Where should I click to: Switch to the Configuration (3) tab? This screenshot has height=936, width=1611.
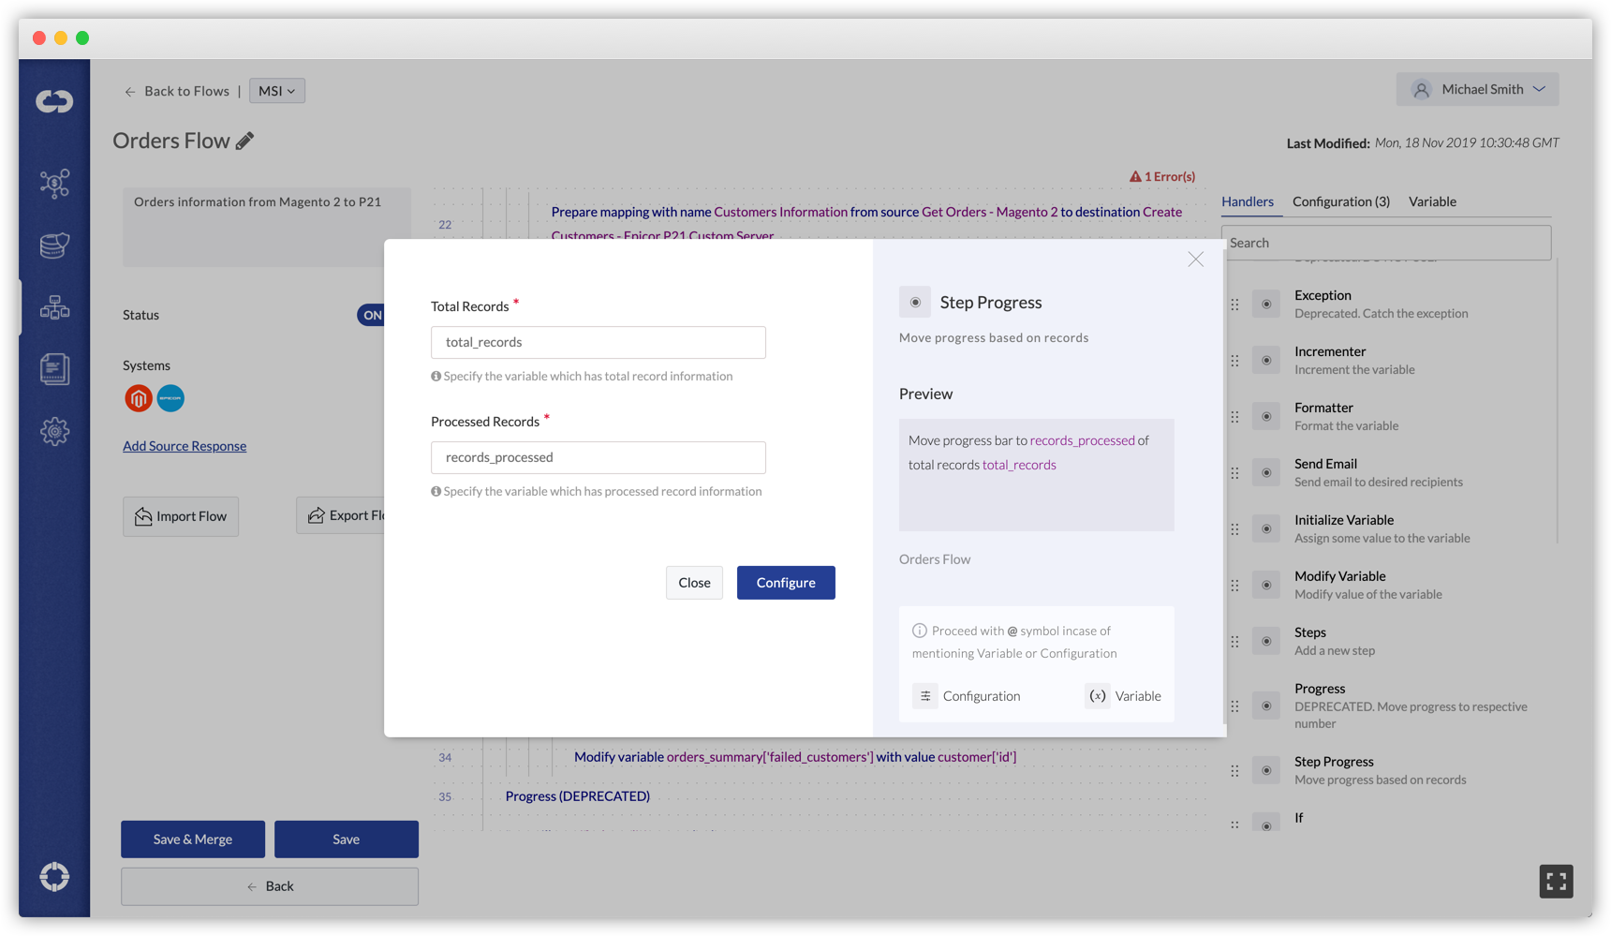[1341, 201]
